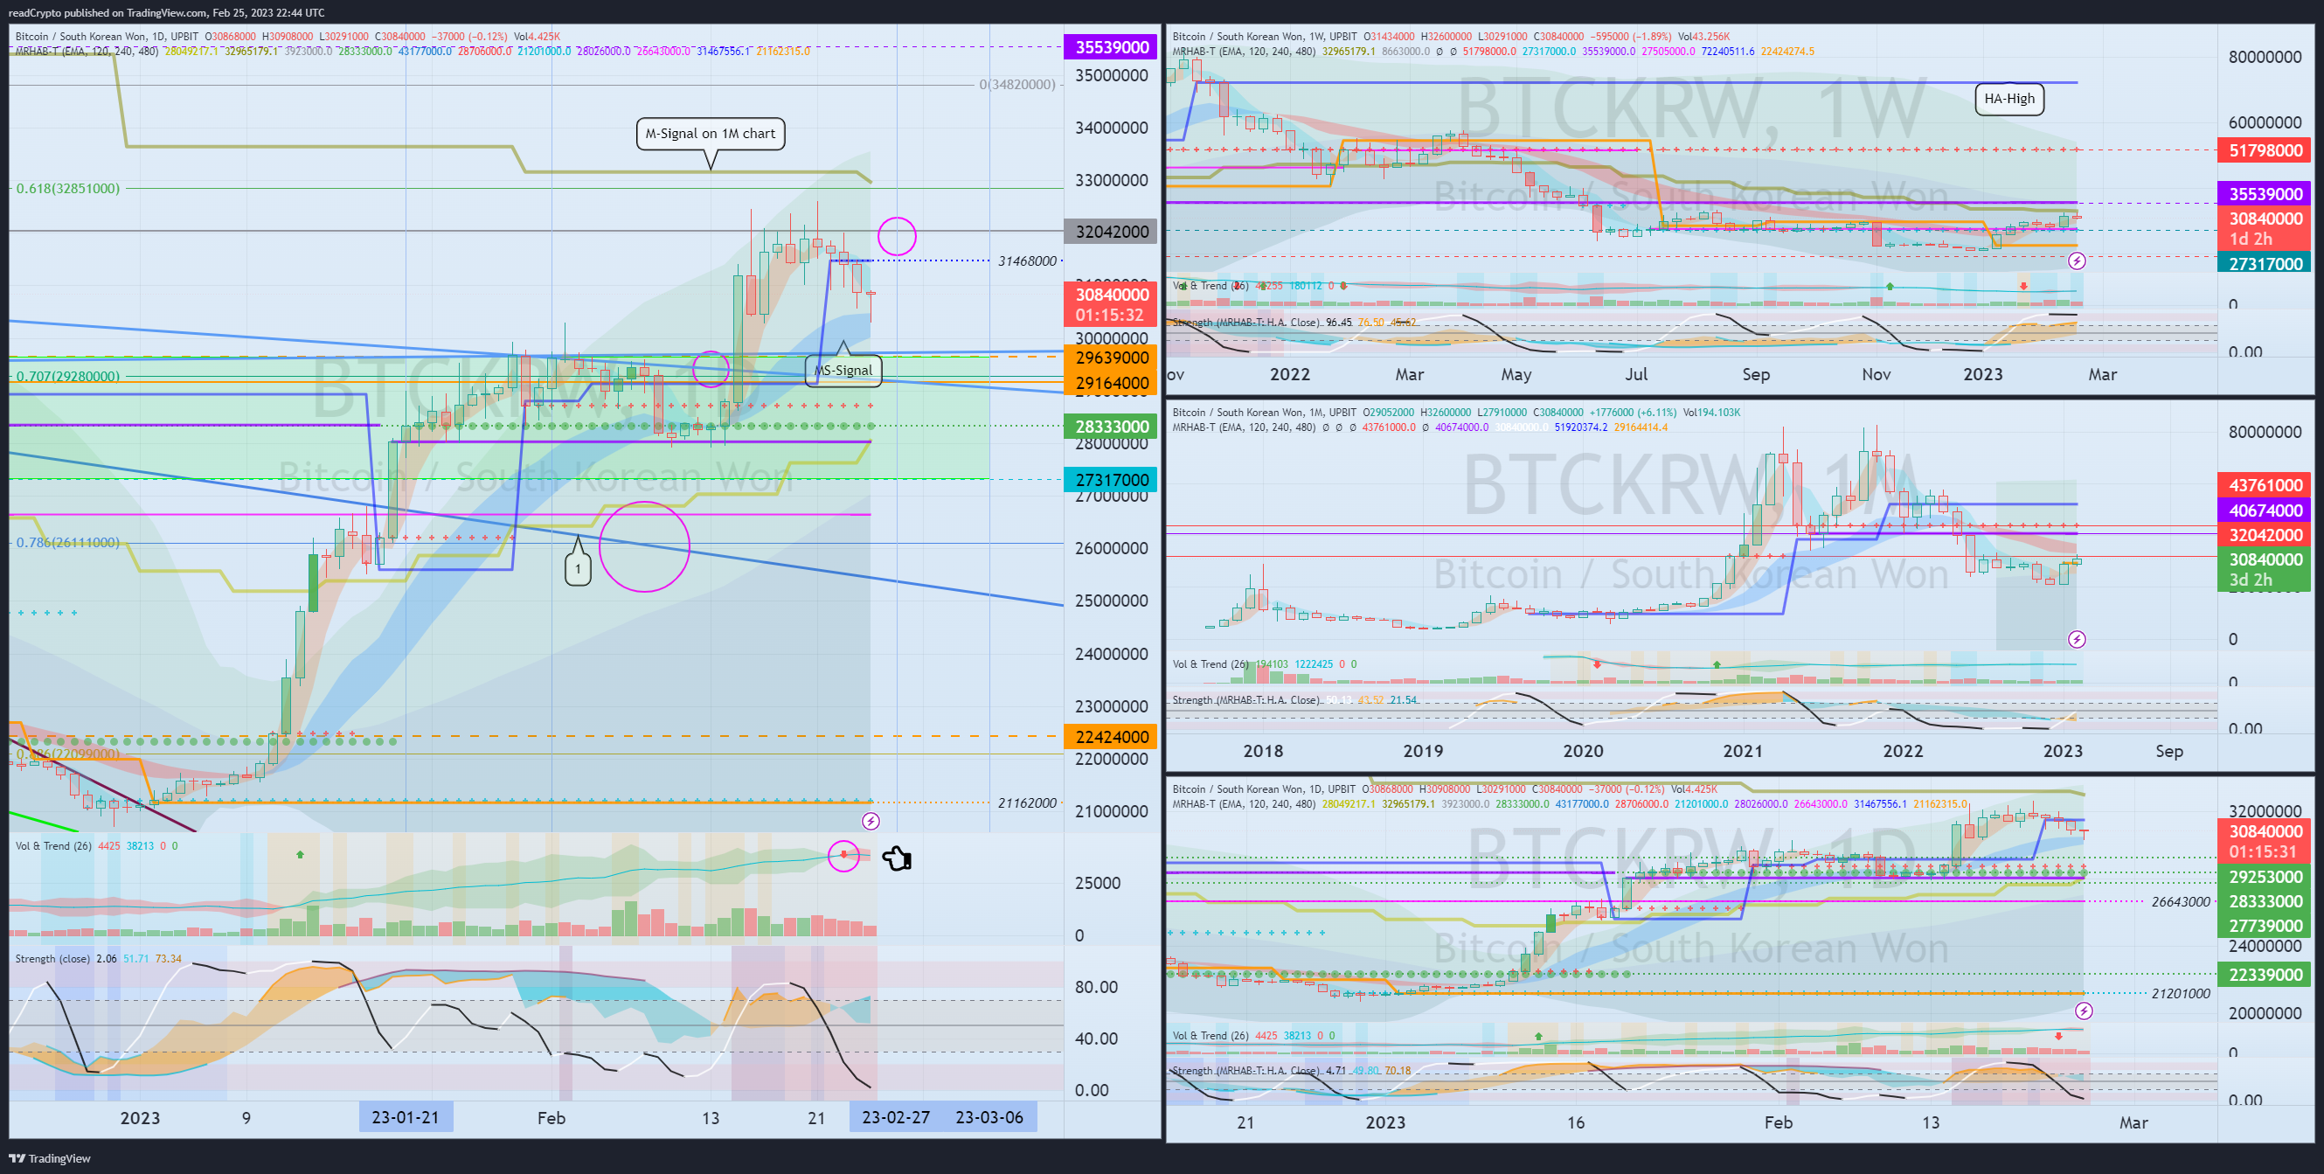
Task: Click 'Bitcoin / South Korean Won, 1M, UPBIT' title
Action: click(x=1265, y=413)
